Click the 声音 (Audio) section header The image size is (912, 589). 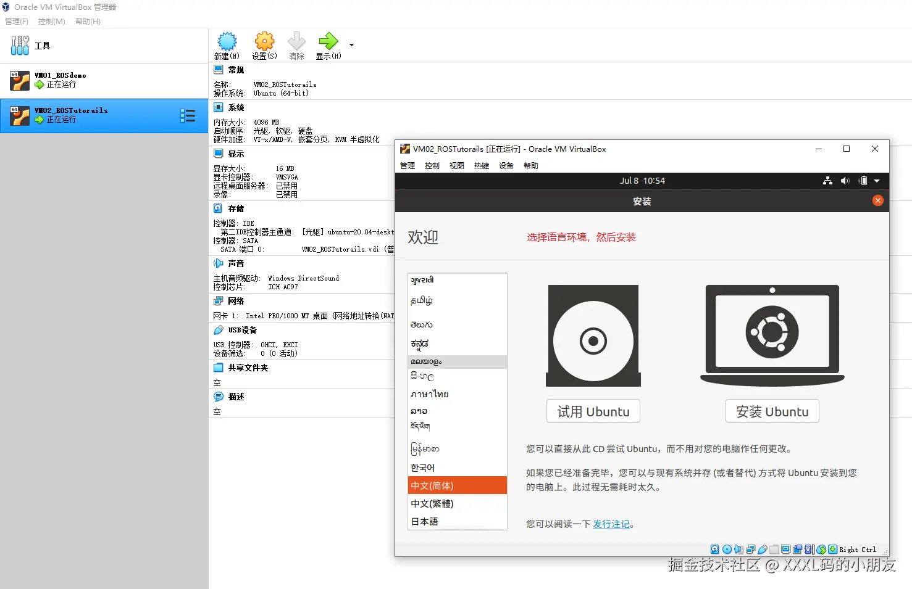(236, 263)
